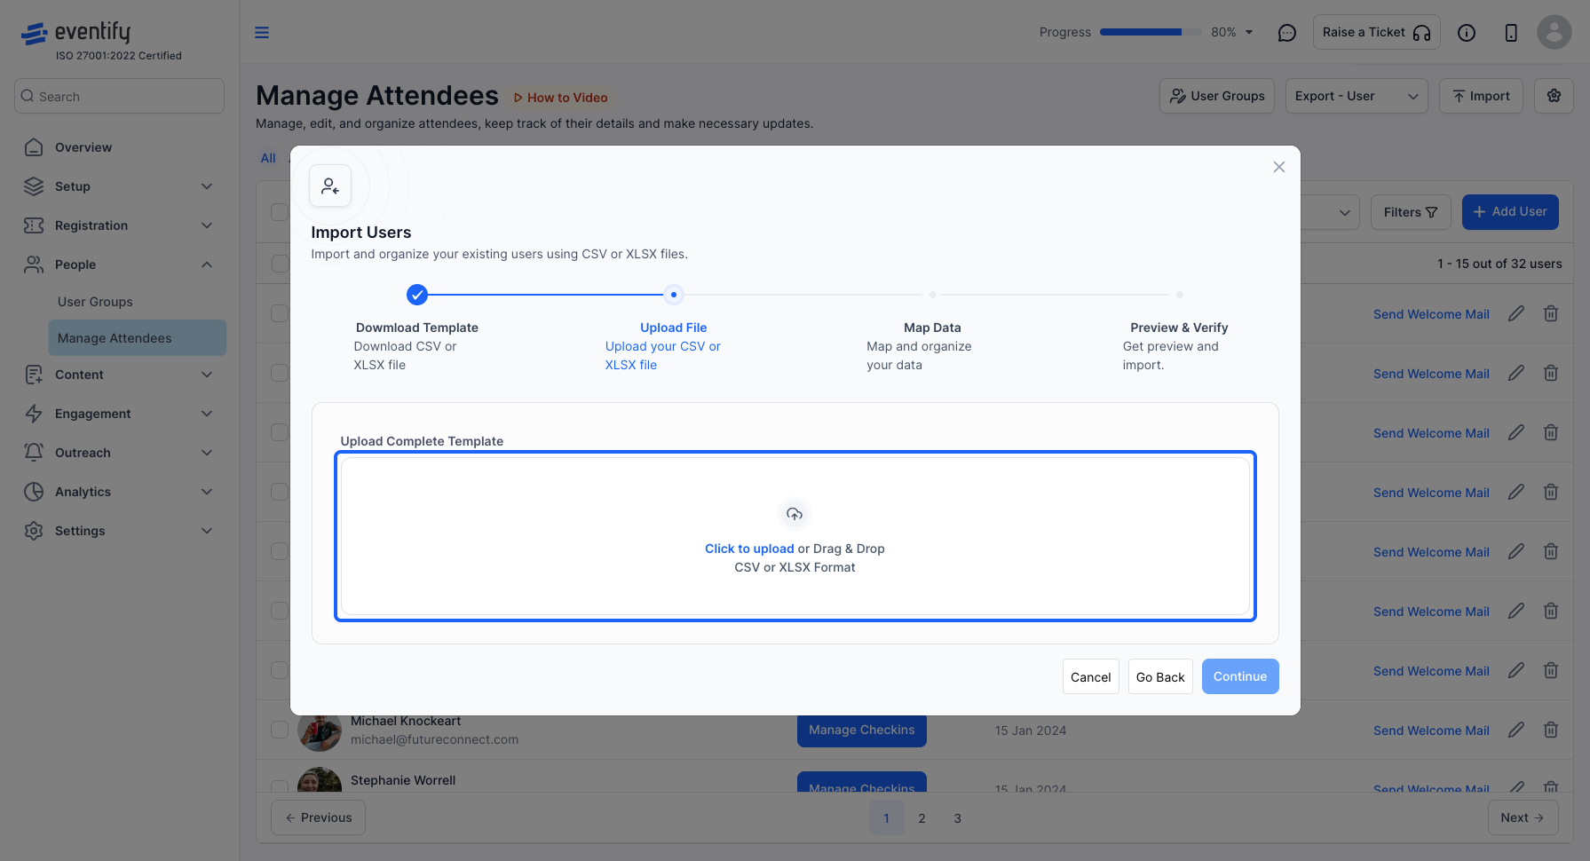
Task: Click the completed Download Template step checkmark
Action: pyautogui.click(x=417, y=295)
